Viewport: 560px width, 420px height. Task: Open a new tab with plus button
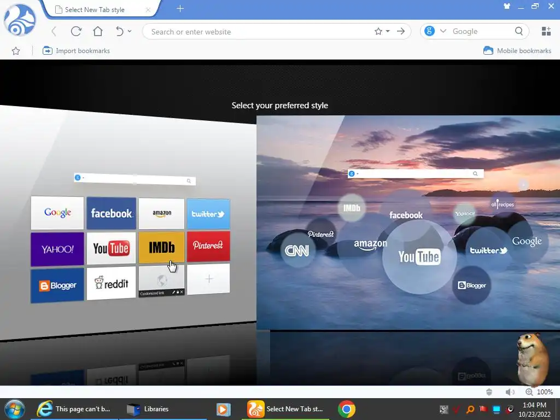[180, 9]
